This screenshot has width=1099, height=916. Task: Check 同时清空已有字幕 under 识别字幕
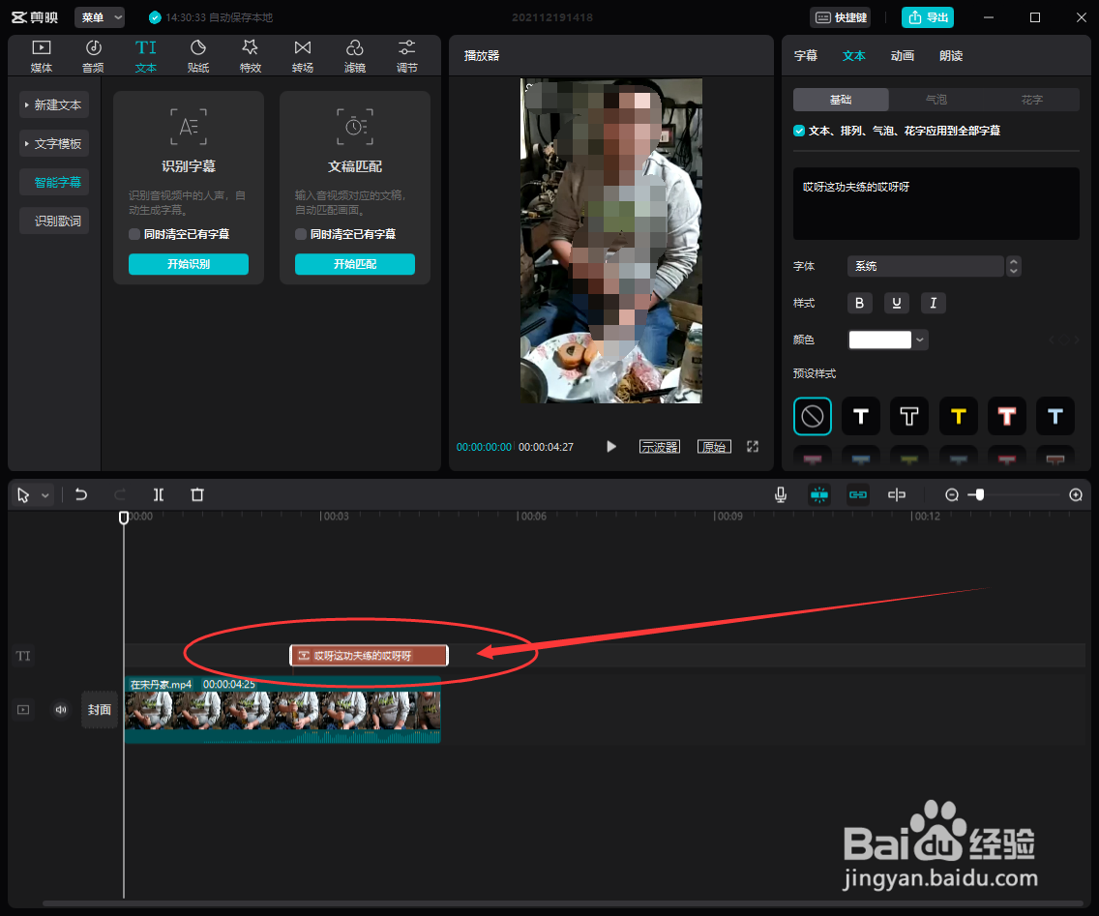134,234
